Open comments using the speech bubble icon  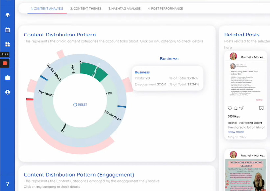point(236,108)
